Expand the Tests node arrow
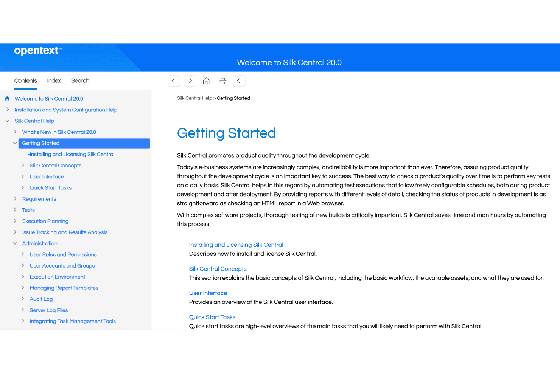This screenshot has height=373, width=560. click(15, 210)
